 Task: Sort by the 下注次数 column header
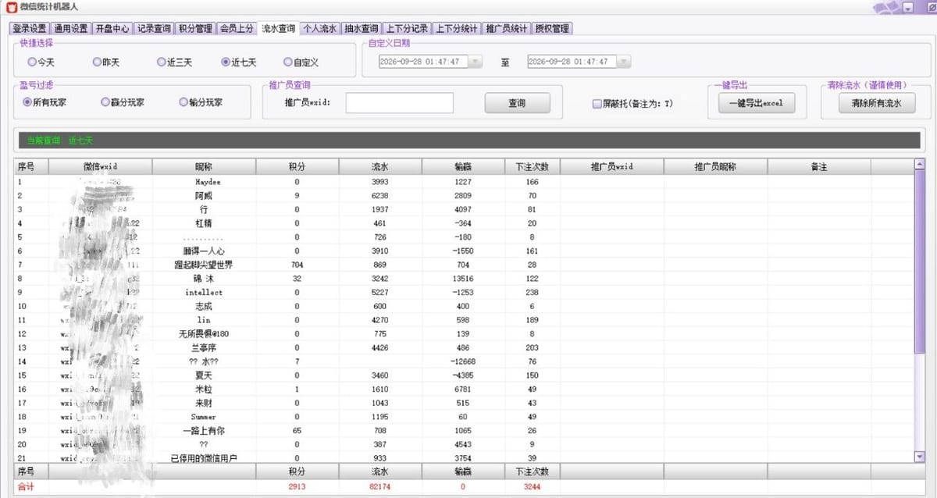[x=532, y=167]
